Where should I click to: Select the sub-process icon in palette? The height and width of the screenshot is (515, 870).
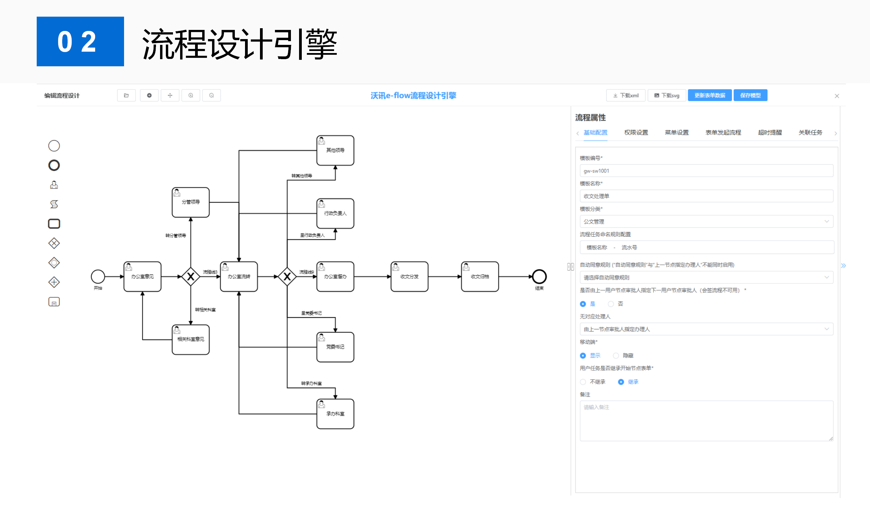(54, 302)
